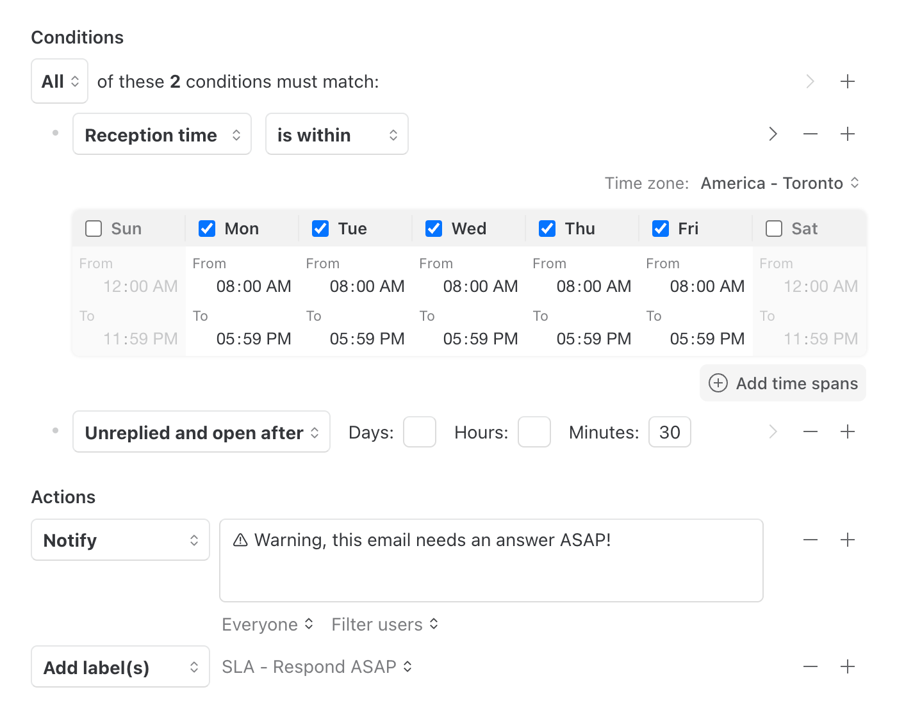The image size is (897, 717).
Task: Open the Notify action type dropdown
Action: tap(120, 540)
